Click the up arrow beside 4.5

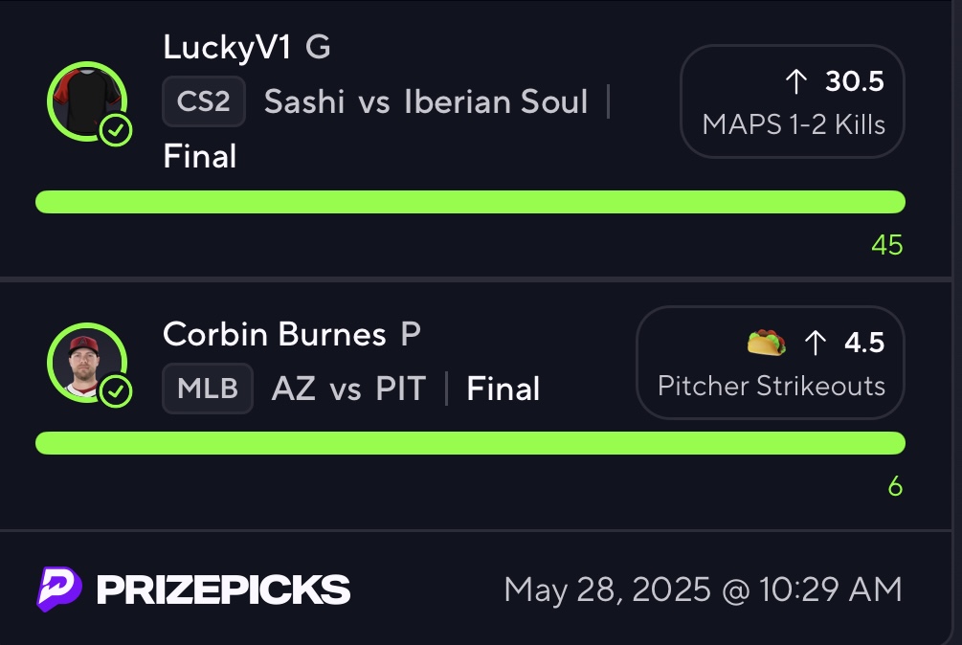tap(816, 343)
